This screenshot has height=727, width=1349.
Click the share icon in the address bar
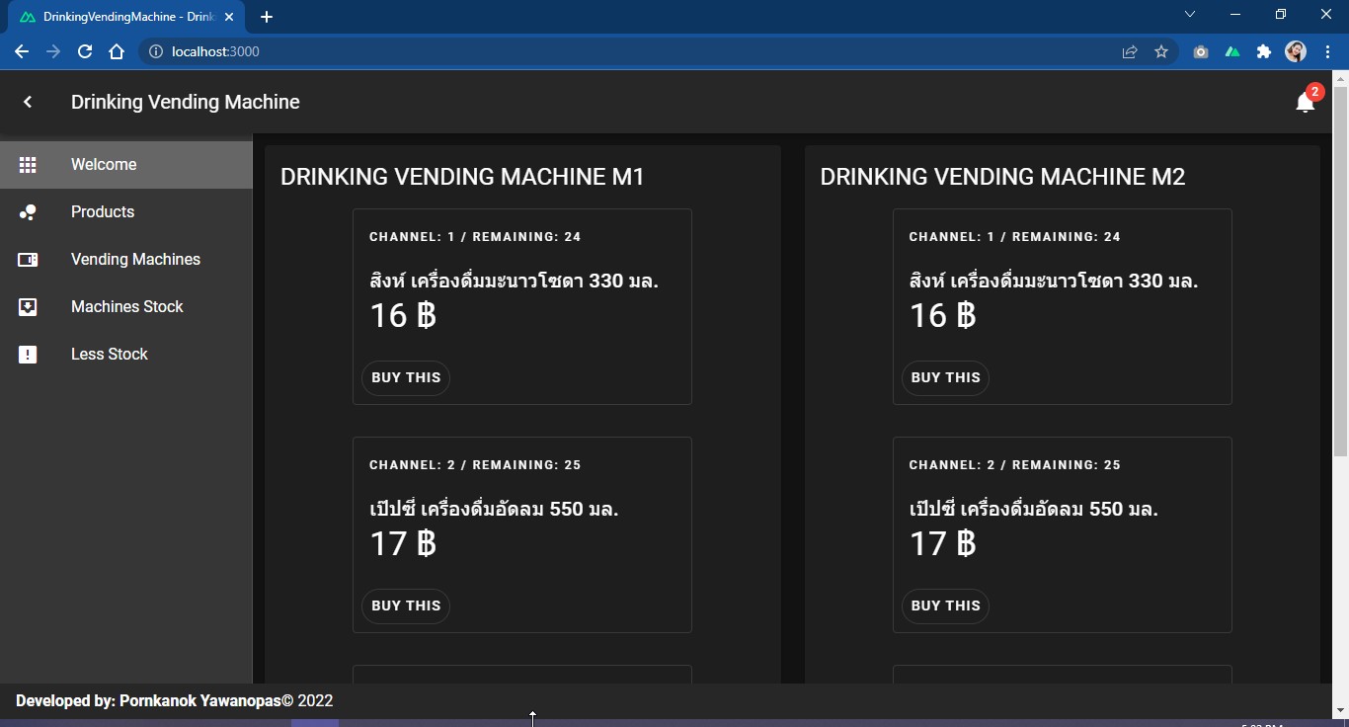point(1129,51)
